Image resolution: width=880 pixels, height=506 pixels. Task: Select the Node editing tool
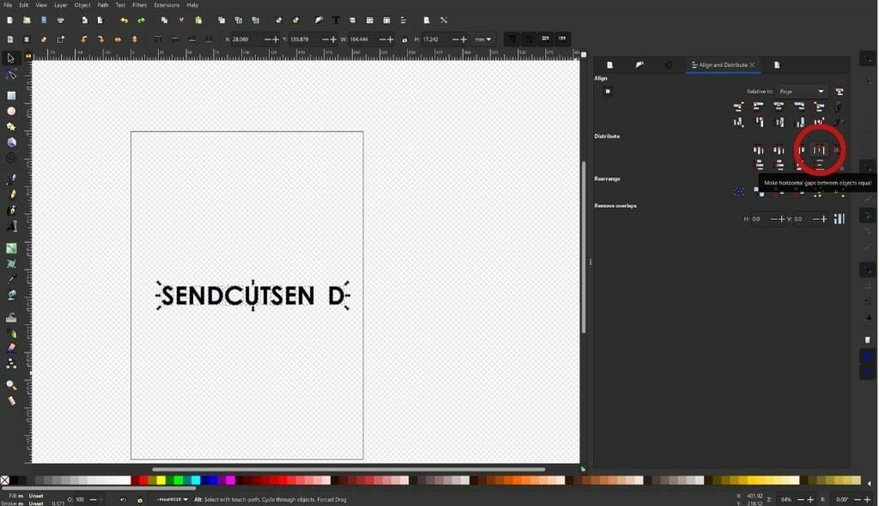tap(11, 75)
